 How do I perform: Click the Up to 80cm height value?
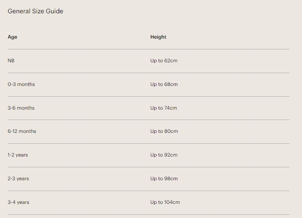(164, 131)
